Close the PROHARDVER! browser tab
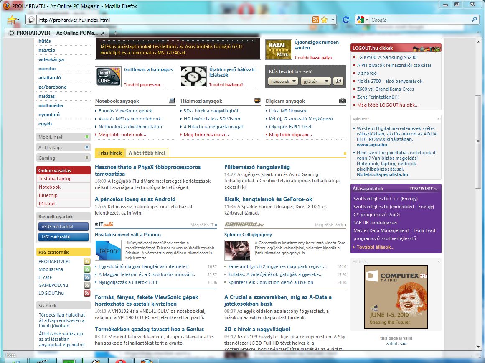Screen dimensions: 485x363 [103, 33]
